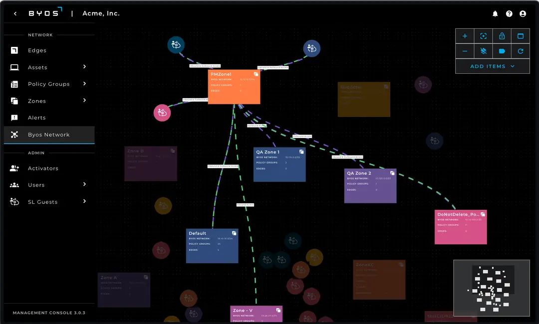The width and height of the screenshot is (539, 324).
Task: Refresh the network diagram
Action: click(x=521, y=51)
